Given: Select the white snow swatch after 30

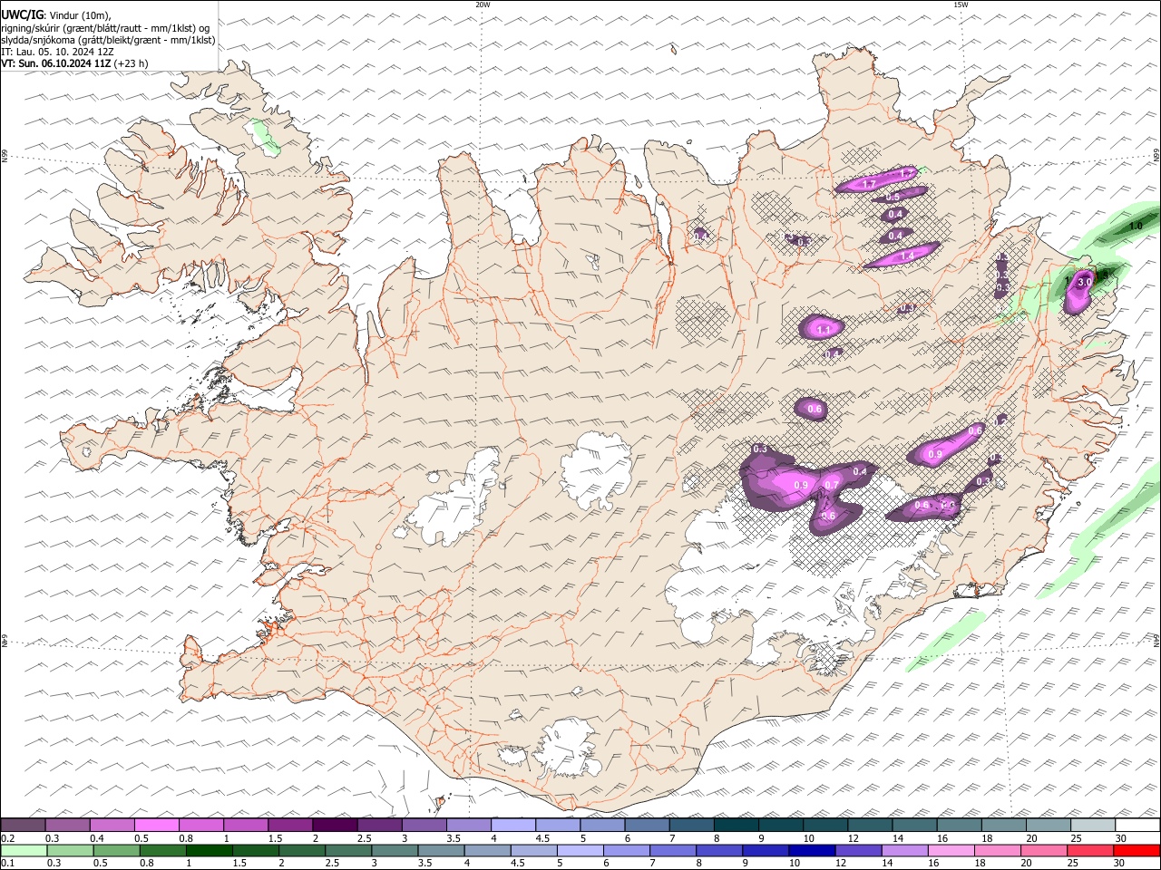Looking at the screenshot, I should [x=1137, y=825].
